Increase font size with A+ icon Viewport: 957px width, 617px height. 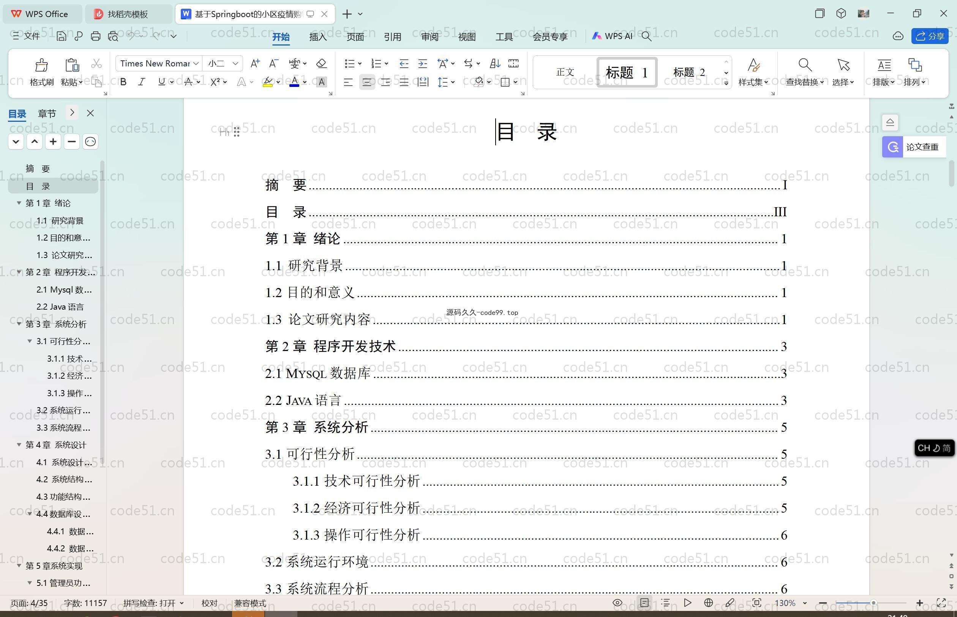coord(255,63)
